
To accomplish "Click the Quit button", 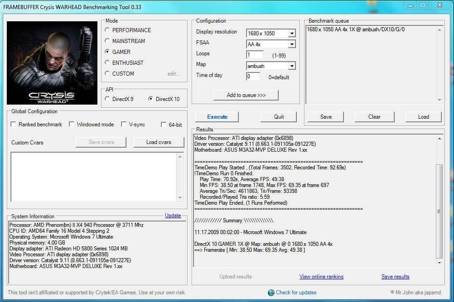I will pos(279,117).
